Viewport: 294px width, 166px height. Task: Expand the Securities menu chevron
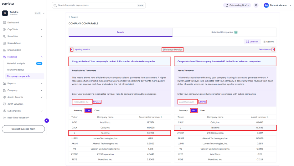click(x=41, y=36)
